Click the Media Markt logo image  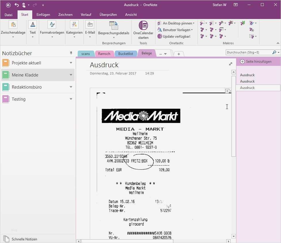point(141,116)
